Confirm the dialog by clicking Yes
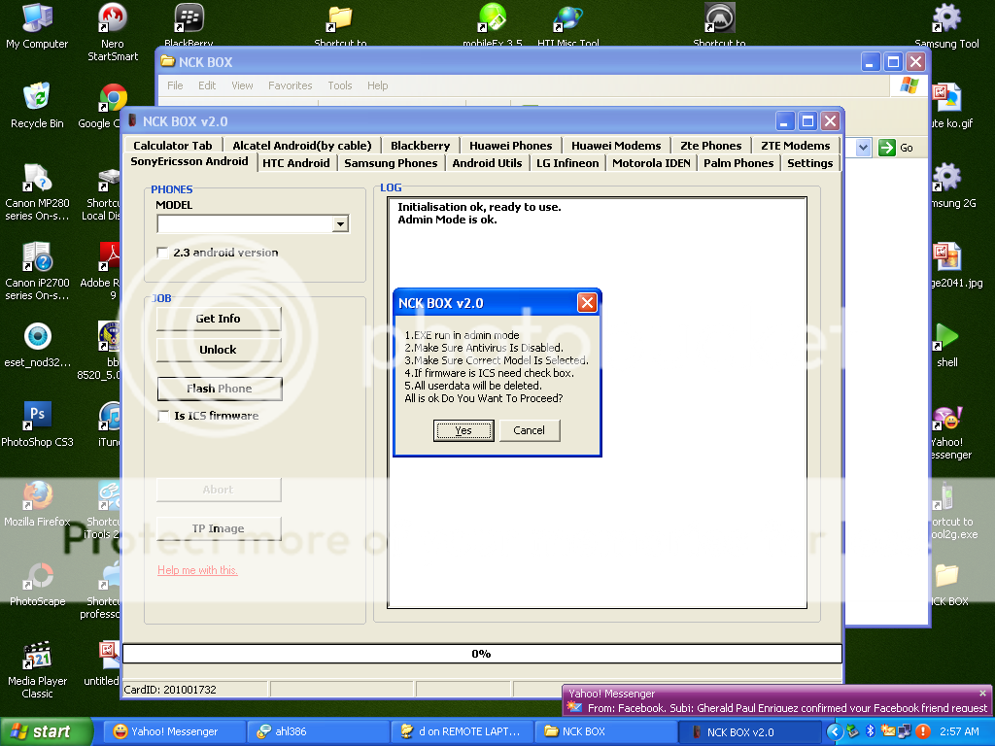The width and height of the screenshot is (995, 746). [463, 430]
